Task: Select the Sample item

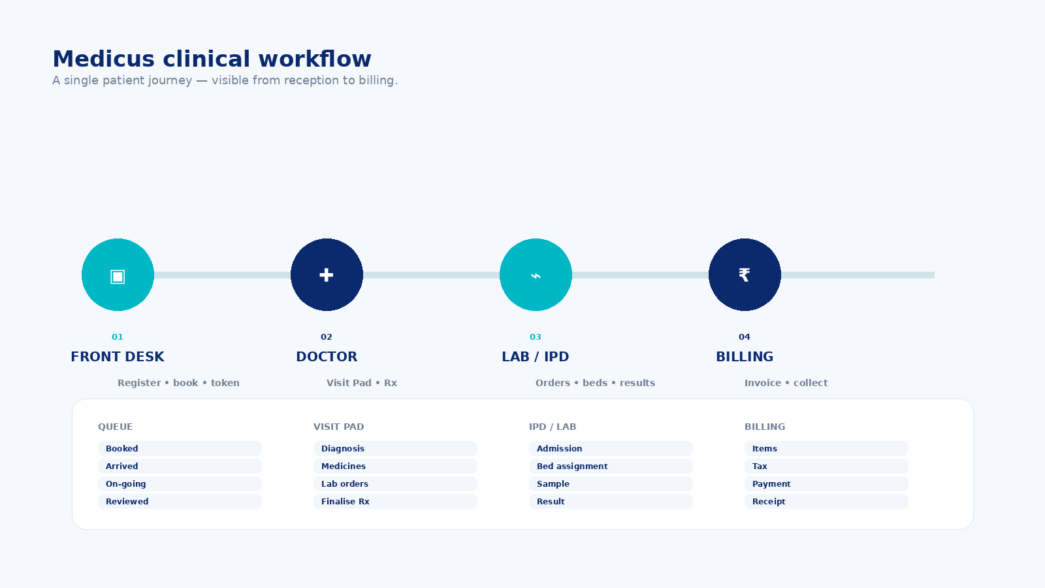Action: pyautogui.click(x=611, y=483)
